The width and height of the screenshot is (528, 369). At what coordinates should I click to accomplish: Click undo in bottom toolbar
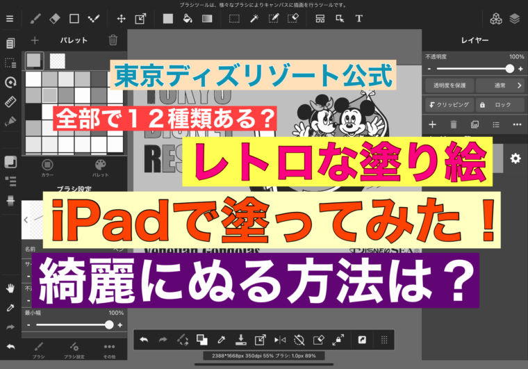point(144,340)
